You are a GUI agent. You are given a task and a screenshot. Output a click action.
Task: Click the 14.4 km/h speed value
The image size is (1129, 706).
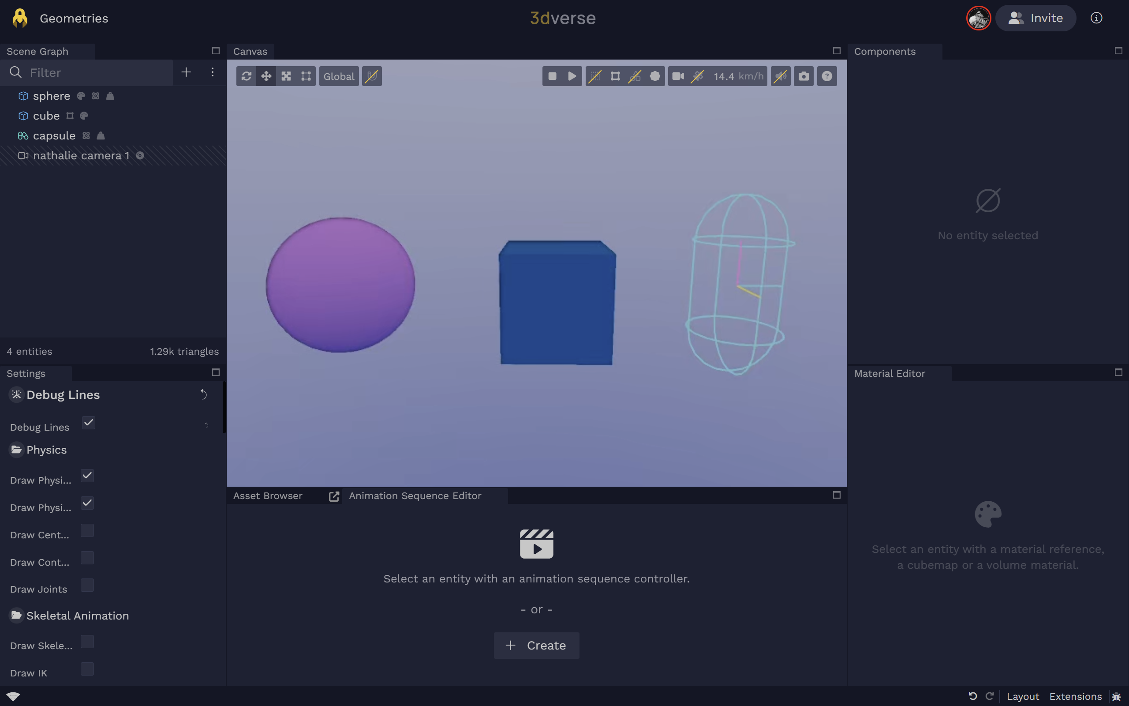[738, 76]
